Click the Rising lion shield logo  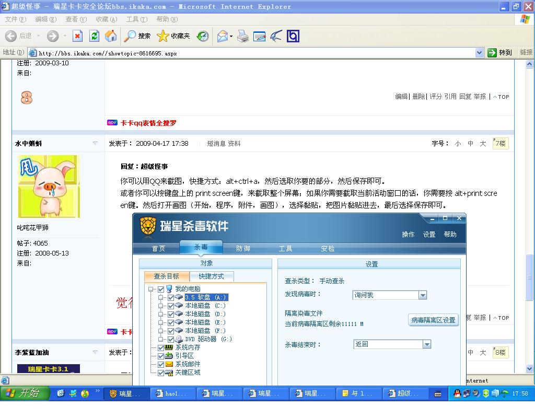click(148, 226)
